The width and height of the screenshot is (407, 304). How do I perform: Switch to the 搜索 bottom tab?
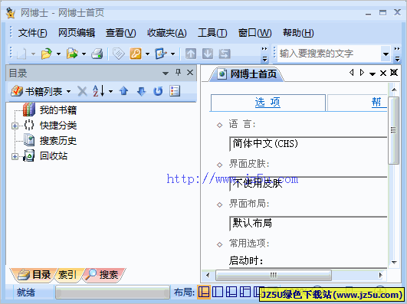pyautogui.click(x=103, y=274)
